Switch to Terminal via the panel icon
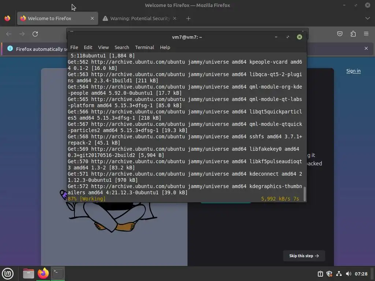Viewport: 375px width, 281px height. (x=58, y=273)
